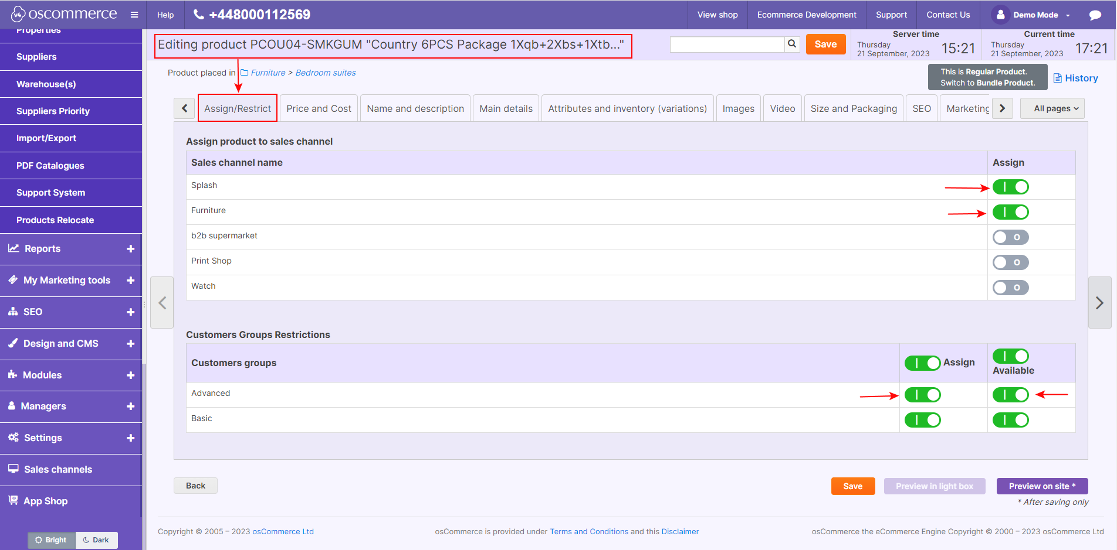Image resolution: width=1117 pixels, height=550 pixels.
Task: Click the phone icon in header
Action: point(199,15)
